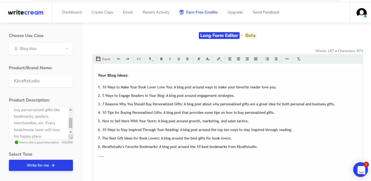Undo the last edit
The width and height of the screenshot is (371, 181).
[119, 59]
